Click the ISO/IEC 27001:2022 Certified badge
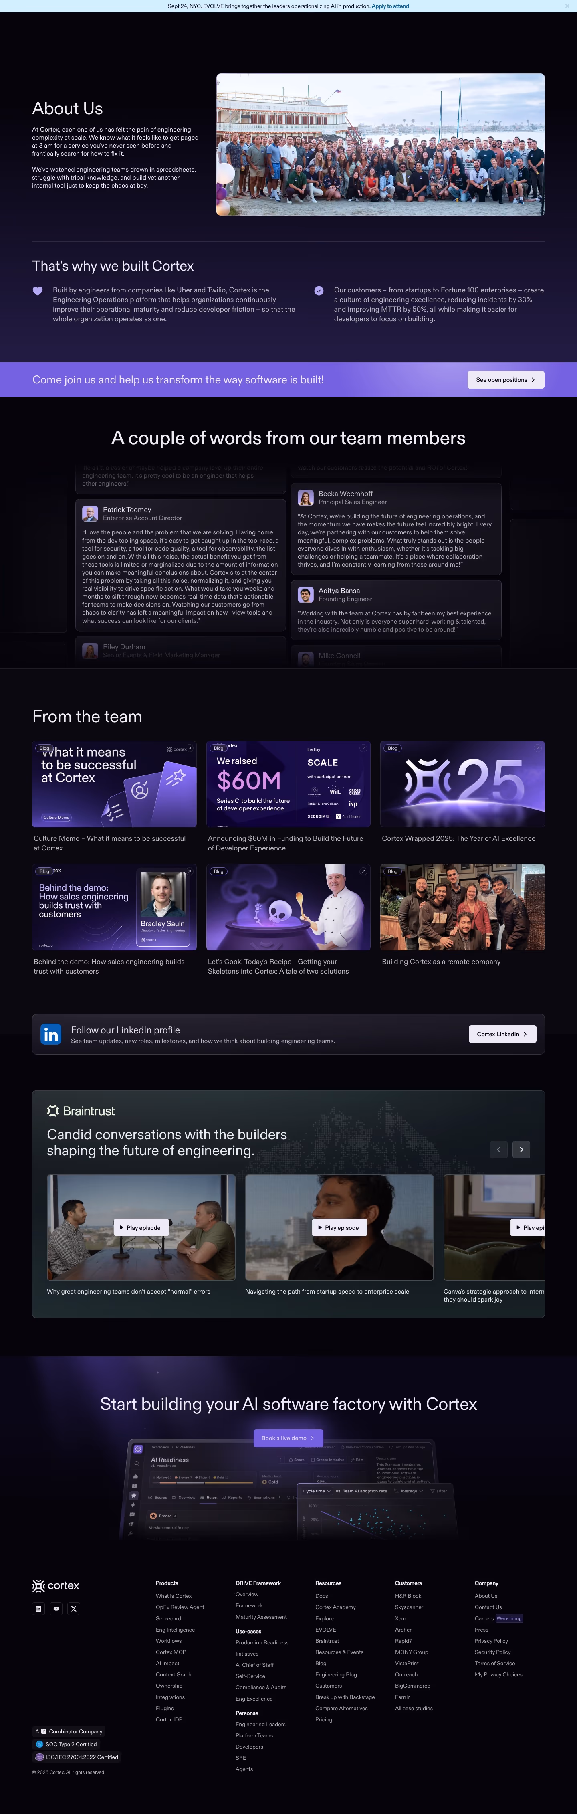 [x=77, y=1757]
